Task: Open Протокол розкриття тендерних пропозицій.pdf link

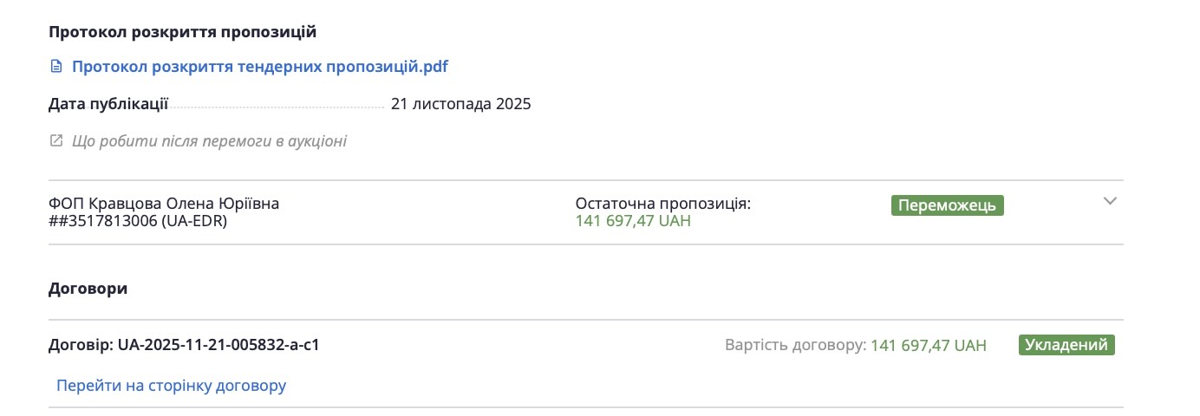Action: click(259, 67)
